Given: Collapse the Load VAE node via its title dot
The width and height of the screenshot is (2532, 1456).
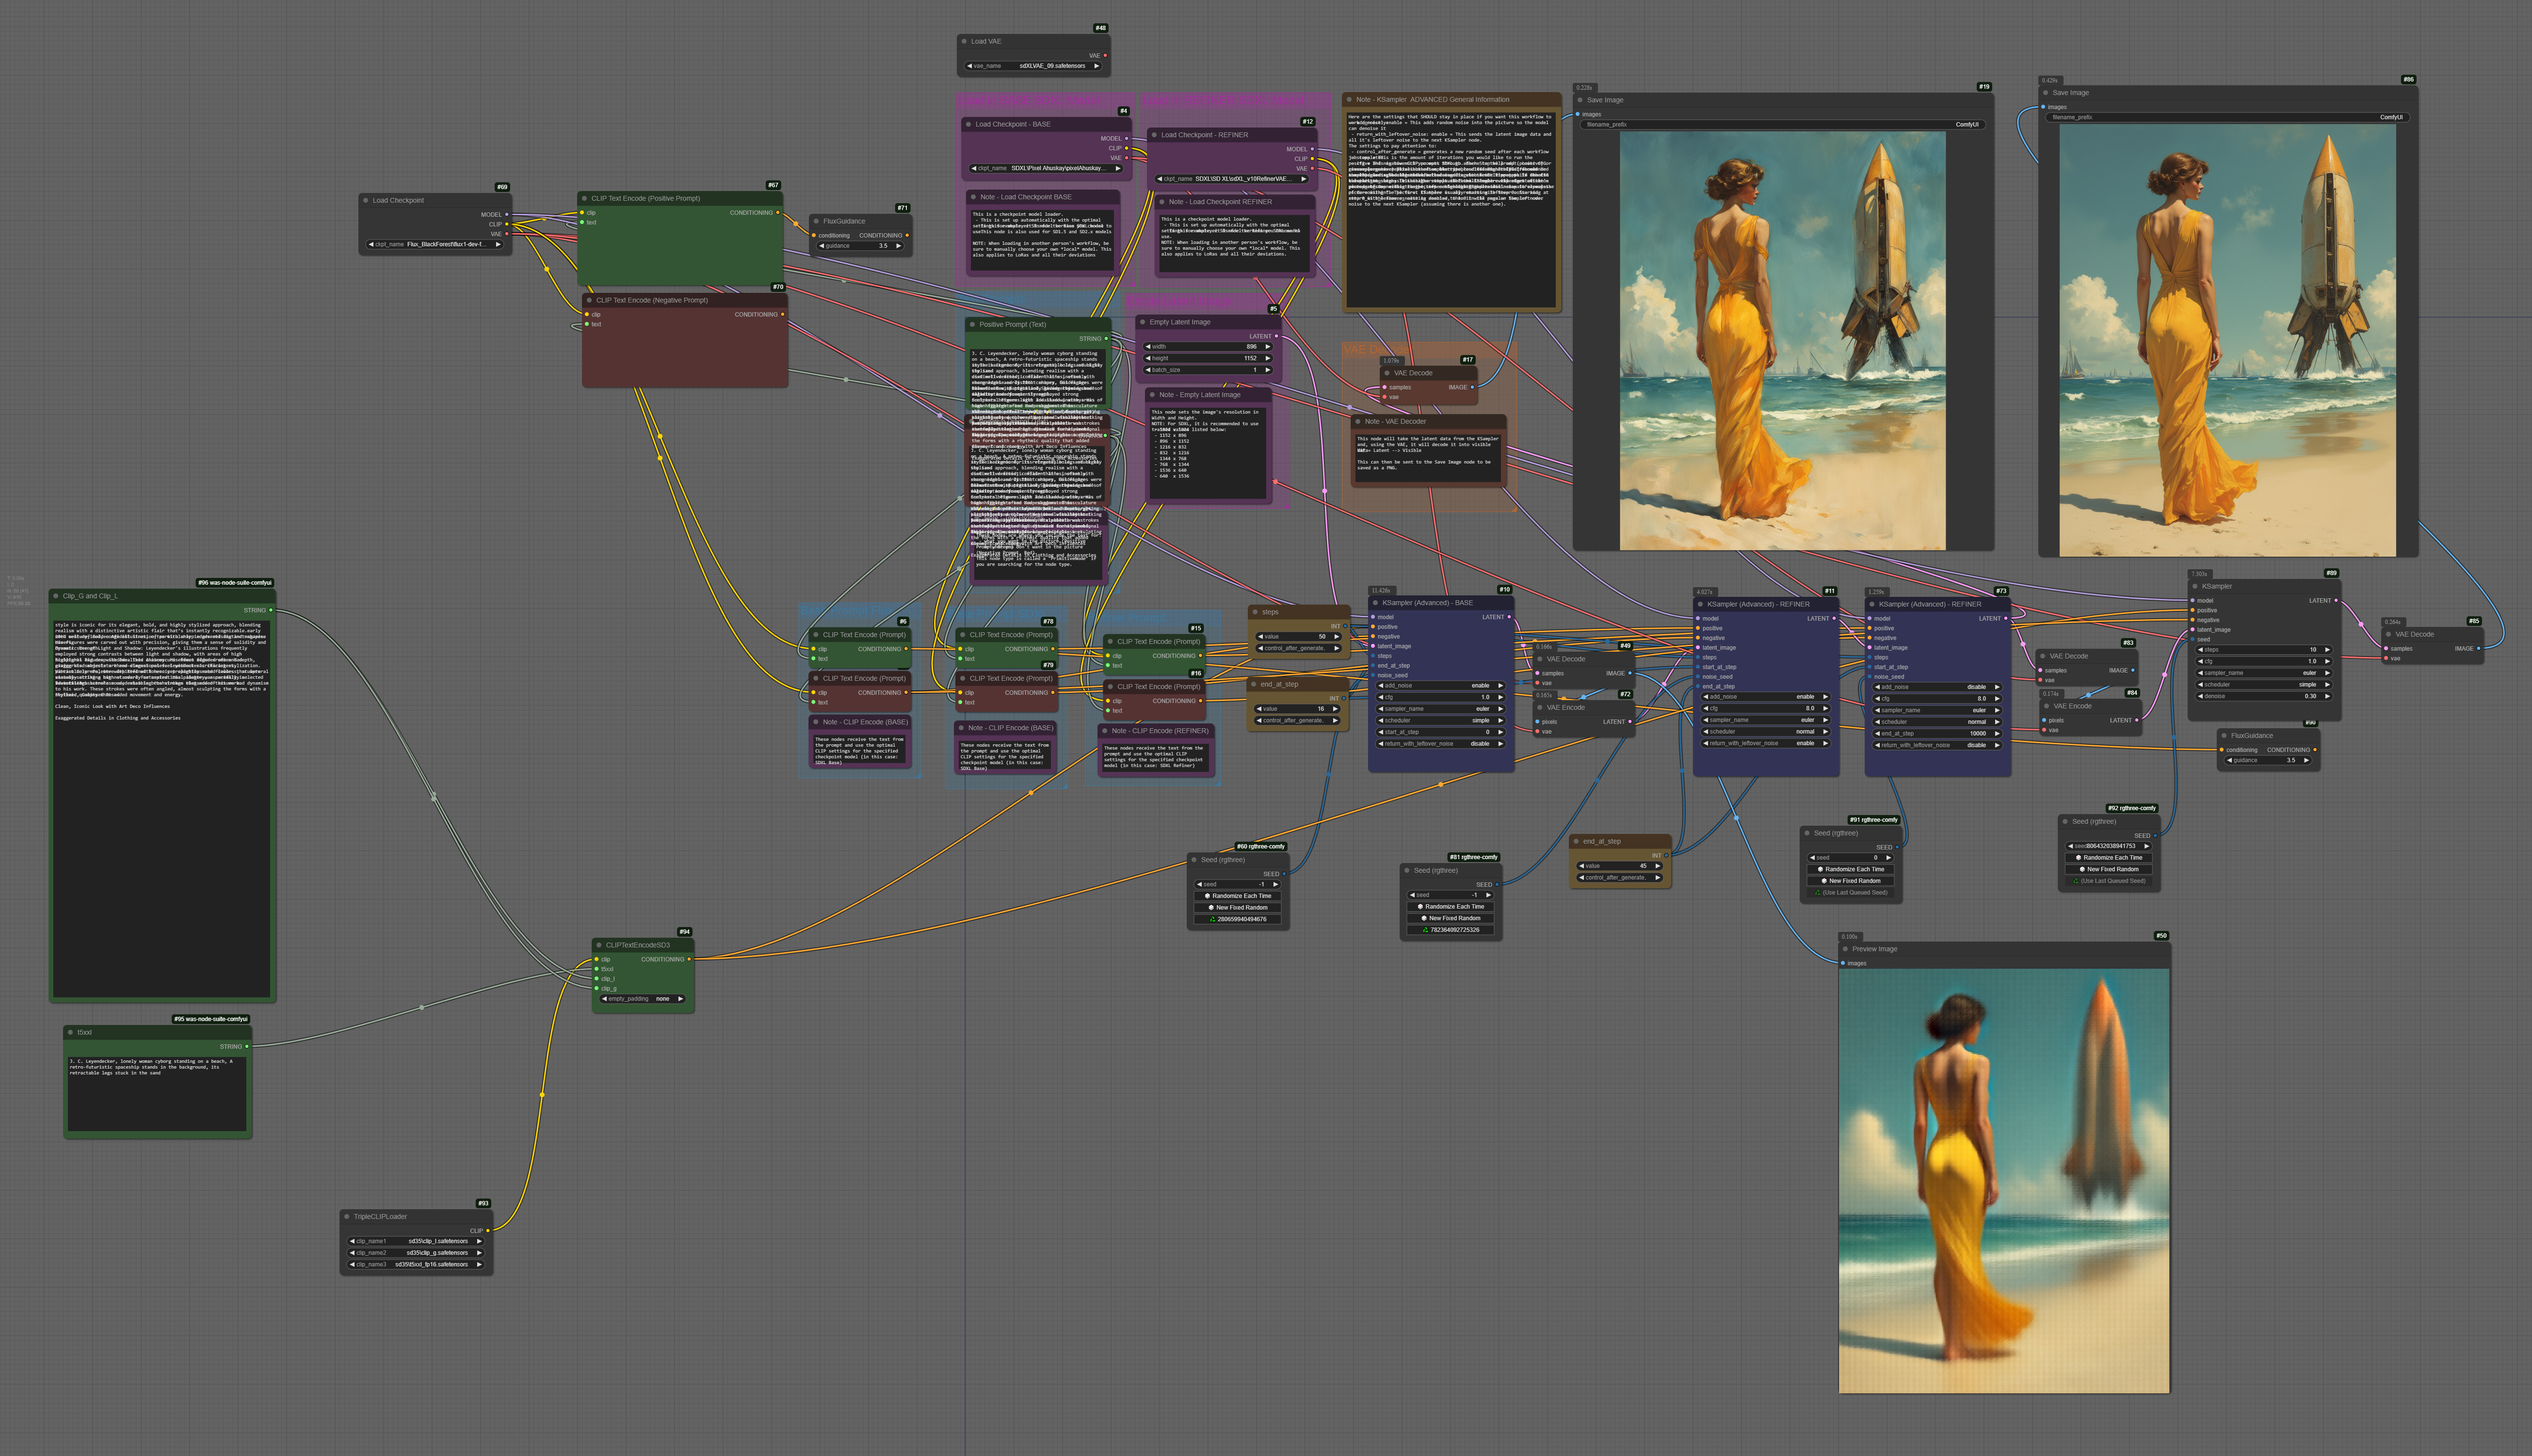Looking at the screenshot, I should [964, 41].
